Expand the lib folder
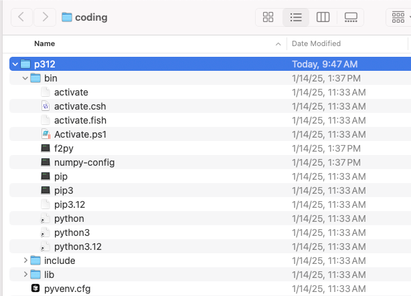411x296 pixels. (x=25, y=274)
